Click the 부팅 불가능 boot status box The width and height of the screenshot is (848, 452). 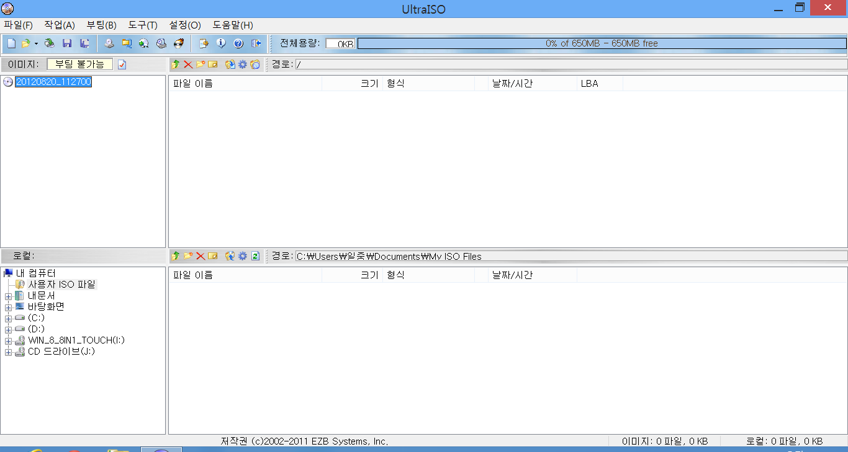pos(80,64)
